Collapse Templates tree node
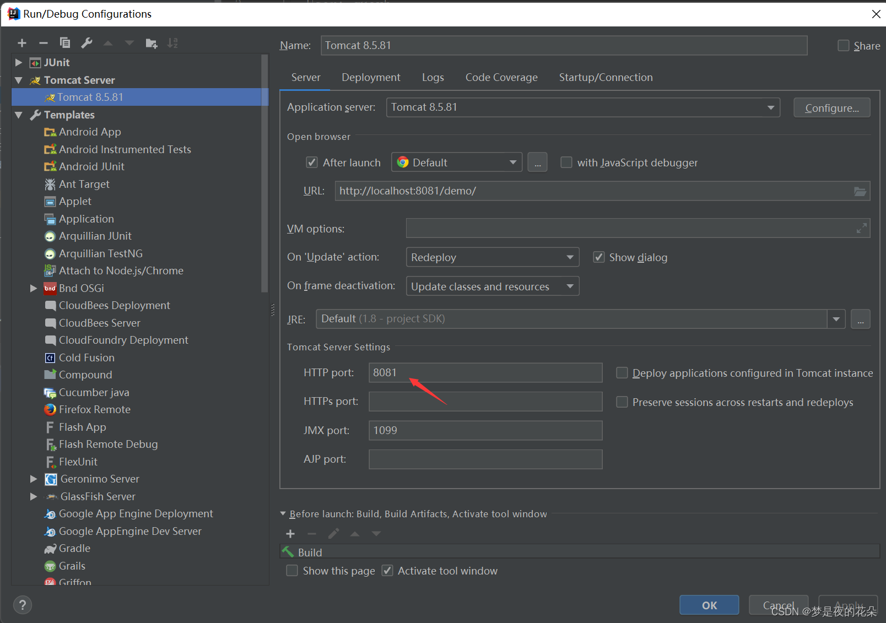Screen dimensions: 886x623 (x=19, y=115)
